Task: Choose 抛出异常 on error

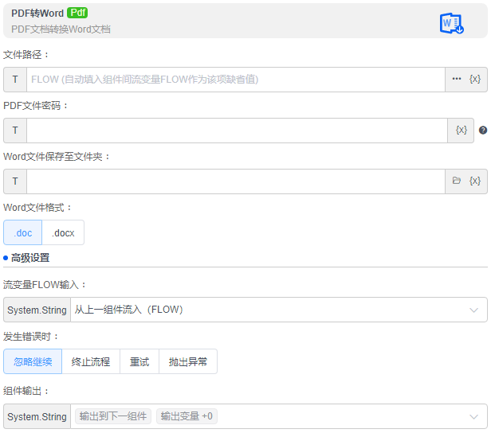Action: click(188, 361)
